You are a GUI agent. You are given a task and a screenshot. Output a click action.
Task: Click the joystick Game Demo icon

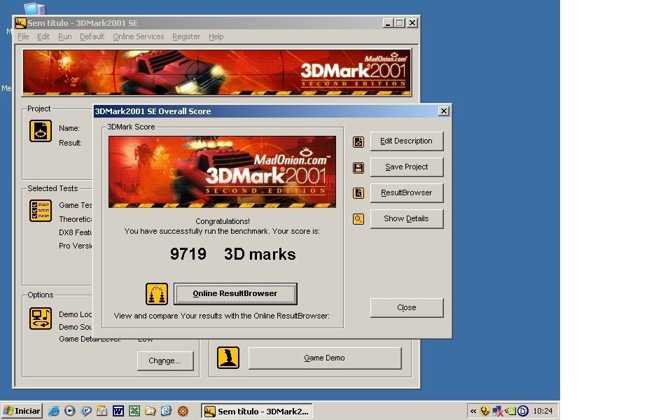coord(228,358)
